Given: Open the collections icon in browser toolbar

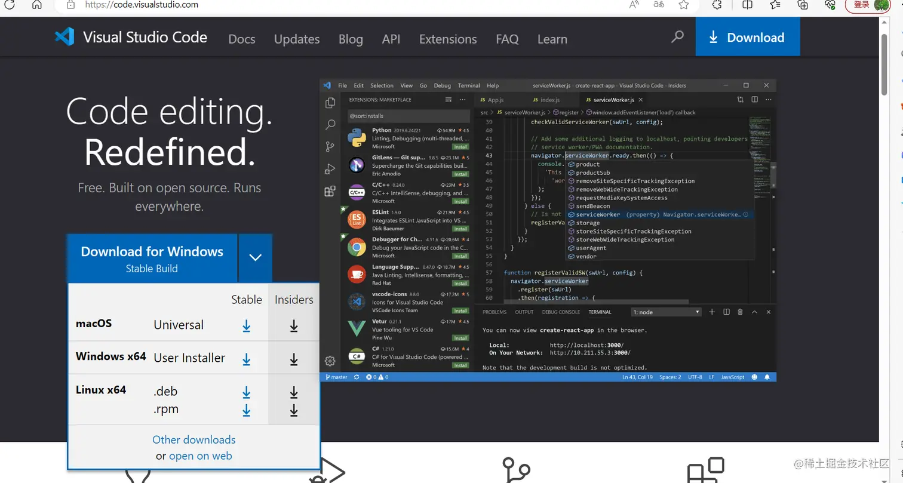Looking at the screenshot, I should [803, 5].
